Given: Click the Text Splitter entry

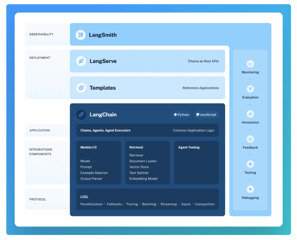Looking at the screenshot, I should coord(139,173).
